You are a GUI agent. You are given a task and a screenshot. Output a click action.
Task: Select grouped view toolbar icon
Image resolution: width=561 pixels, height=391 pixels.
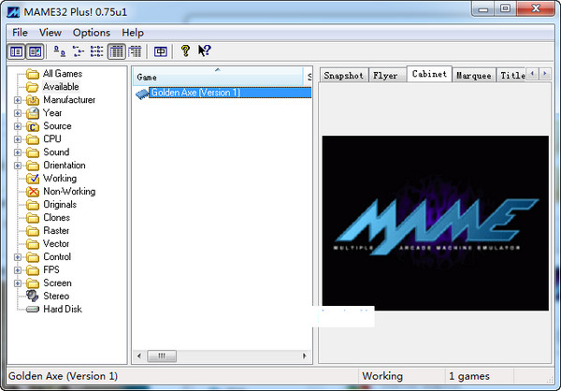pyautogui.click(x=135, y=51)
